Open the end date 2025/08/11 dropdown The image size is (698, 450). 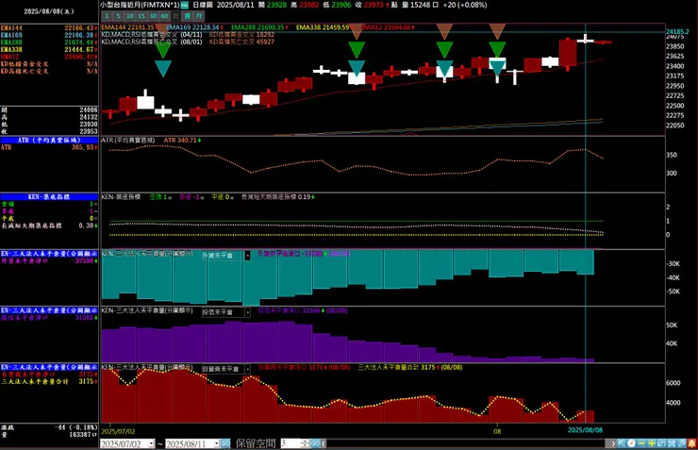(216, 443)
